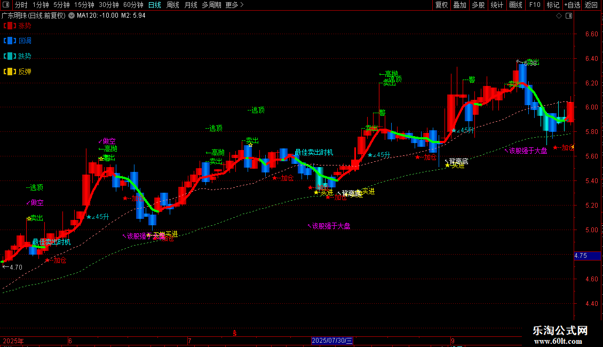The height and width of the screenshot is (347, 603).
Task: Open 多股 multi-stock view
Action: 478,5
